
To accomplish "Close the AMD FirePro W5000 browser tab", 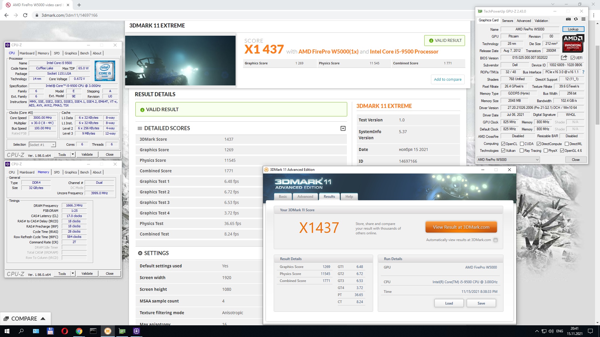I will 68,5.
